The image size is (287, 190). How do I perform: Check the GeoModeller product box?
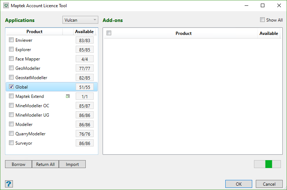point(11,68)
